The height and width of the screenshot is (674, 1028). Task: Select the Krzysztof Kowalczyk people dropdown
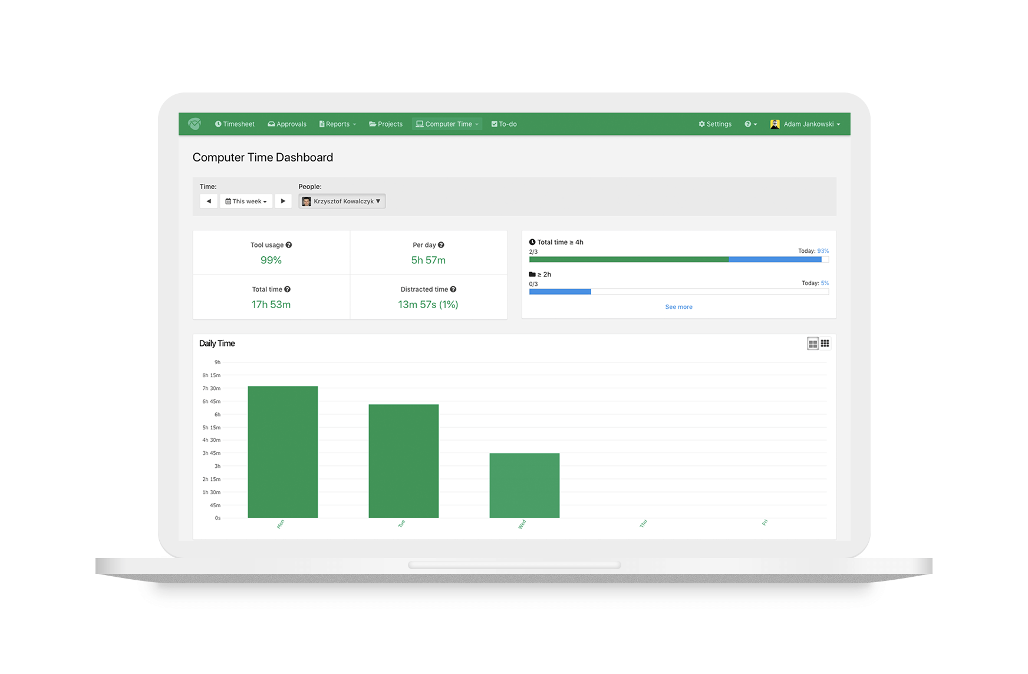[x=342, y=201]
